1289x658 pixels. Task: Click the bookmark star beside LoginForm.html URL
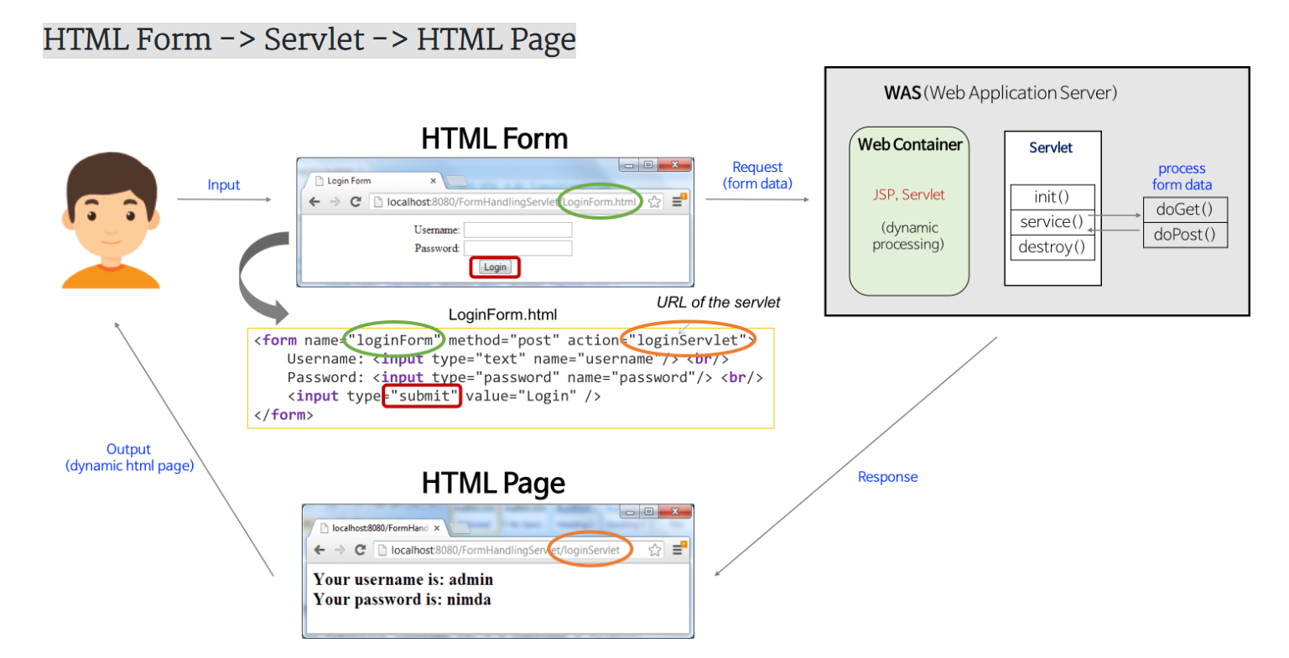tap(654, 201)
